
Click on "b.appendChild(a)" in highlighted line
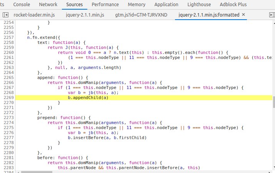click(x=88, y=97)
